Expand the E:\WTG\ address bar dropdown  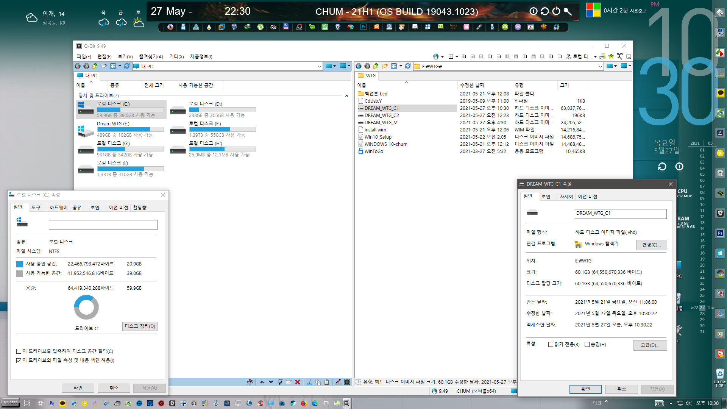pos(600,66)
